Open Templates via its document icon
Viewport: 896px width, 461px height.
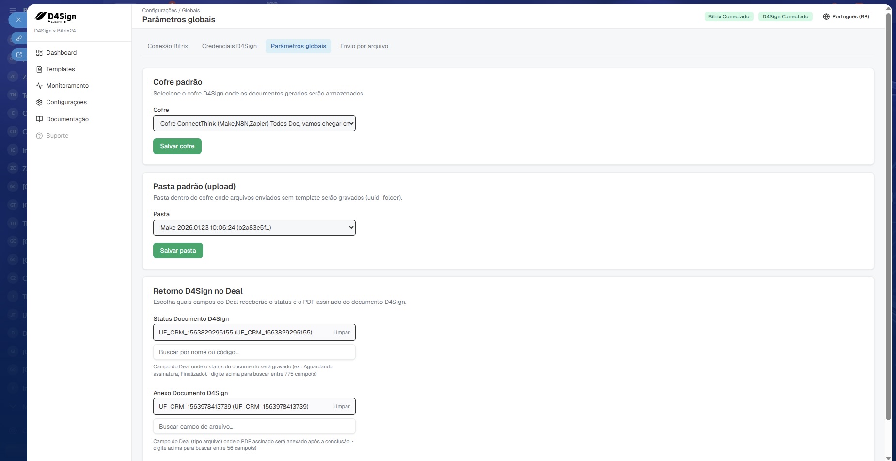tap(39, 69)
